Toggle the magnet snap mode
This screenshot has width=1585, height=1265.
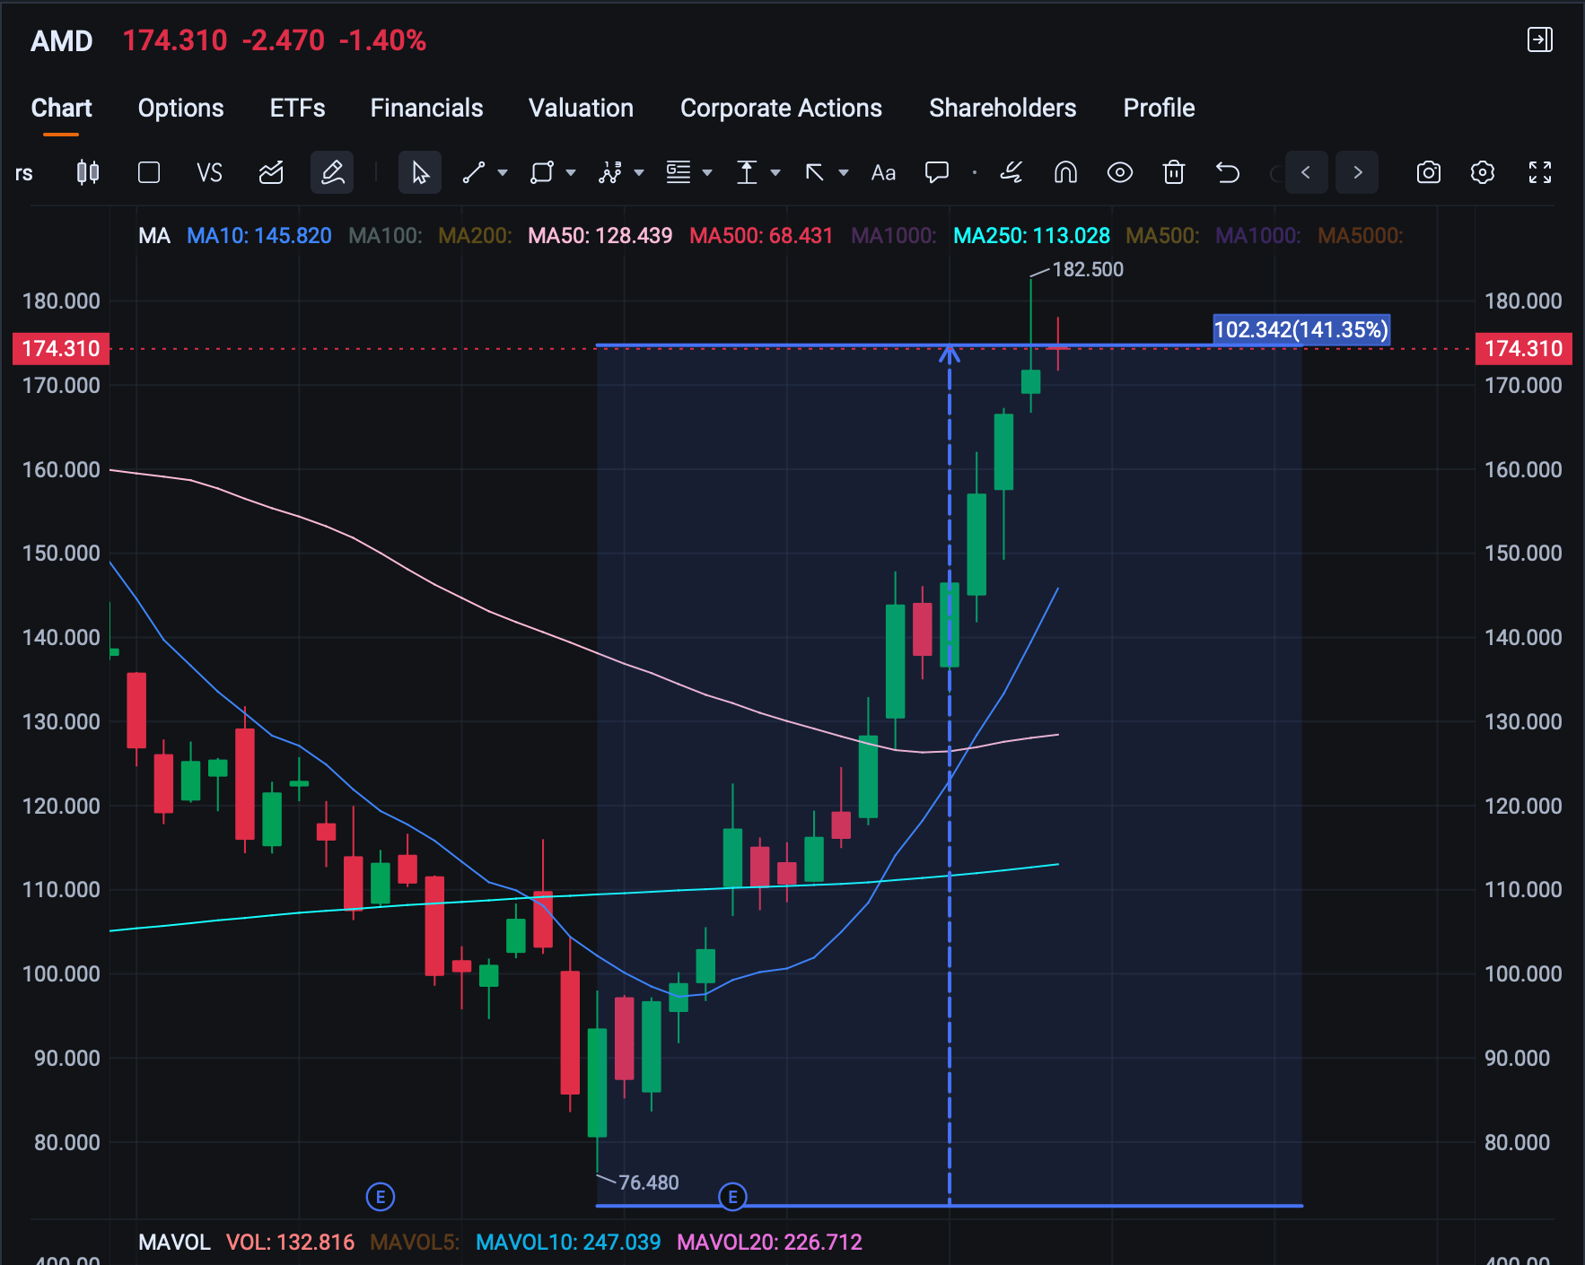(x=1065, y=172)
